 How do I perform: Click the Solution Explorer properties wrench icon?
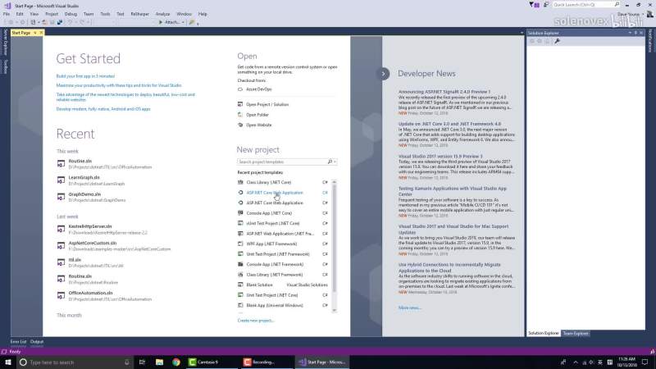pyautogui.click(x=557, y=41)
